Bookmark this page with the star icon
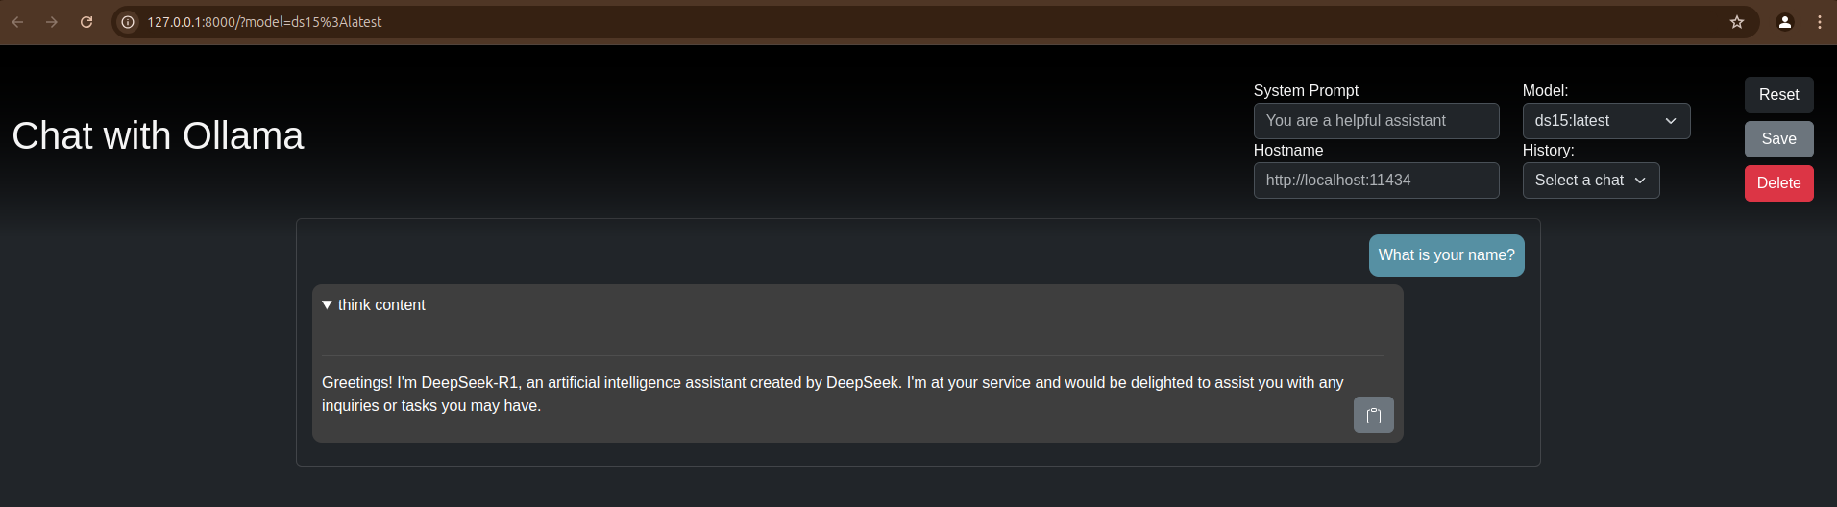Viewport: 1837px width, 507px height. (1737, 22)
